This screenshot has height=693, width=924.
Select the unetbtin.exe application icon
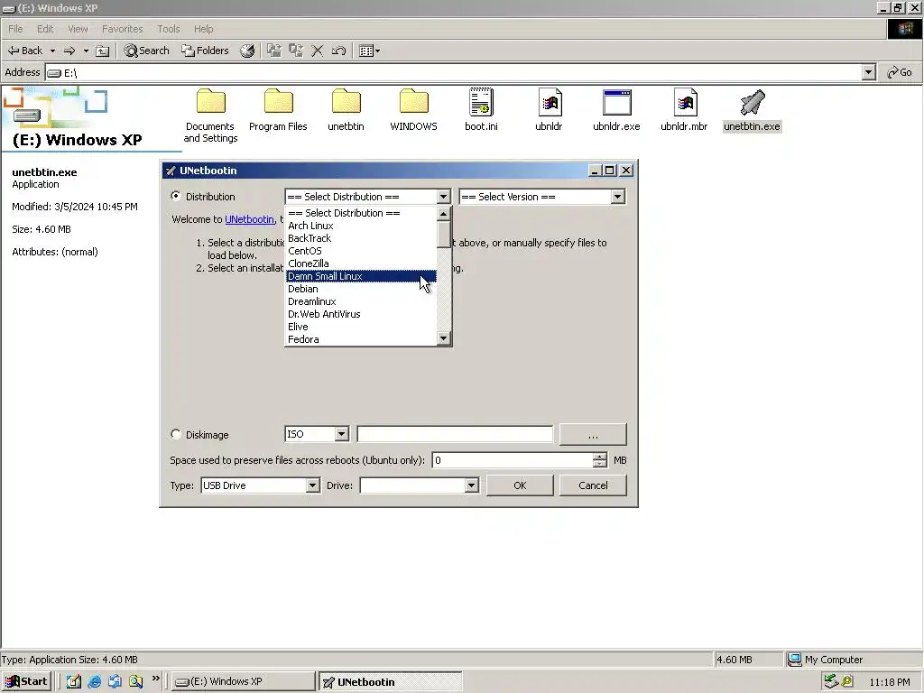(752, 102)
